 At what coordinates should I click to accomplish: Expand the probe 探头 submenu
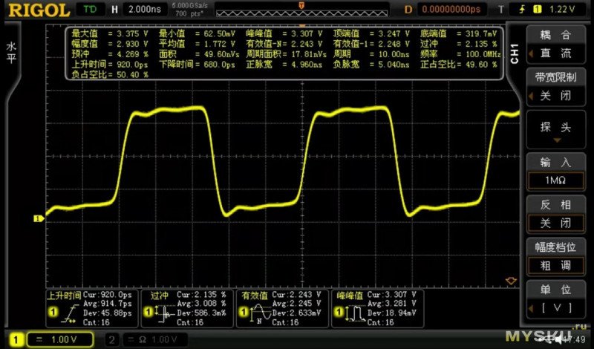555,130
